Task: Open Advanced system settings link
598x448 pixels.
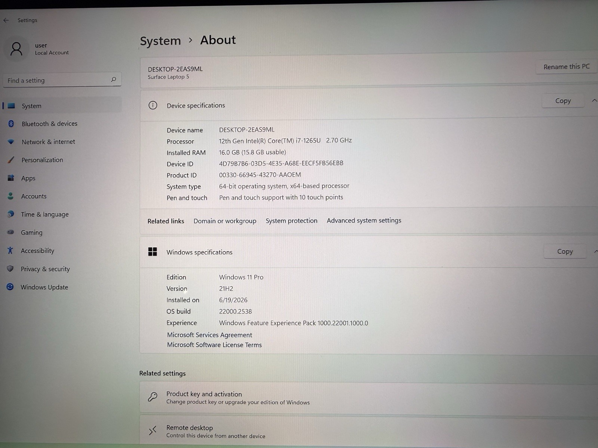Action: pos(364,220)
